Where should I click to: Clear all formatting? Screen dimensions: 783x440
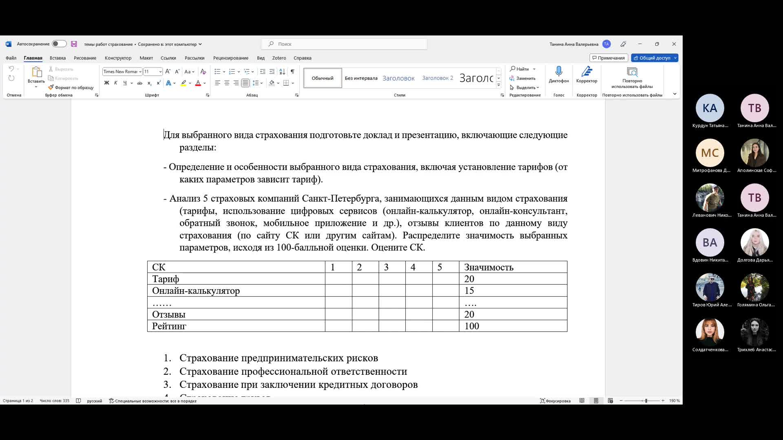(203, 72)
